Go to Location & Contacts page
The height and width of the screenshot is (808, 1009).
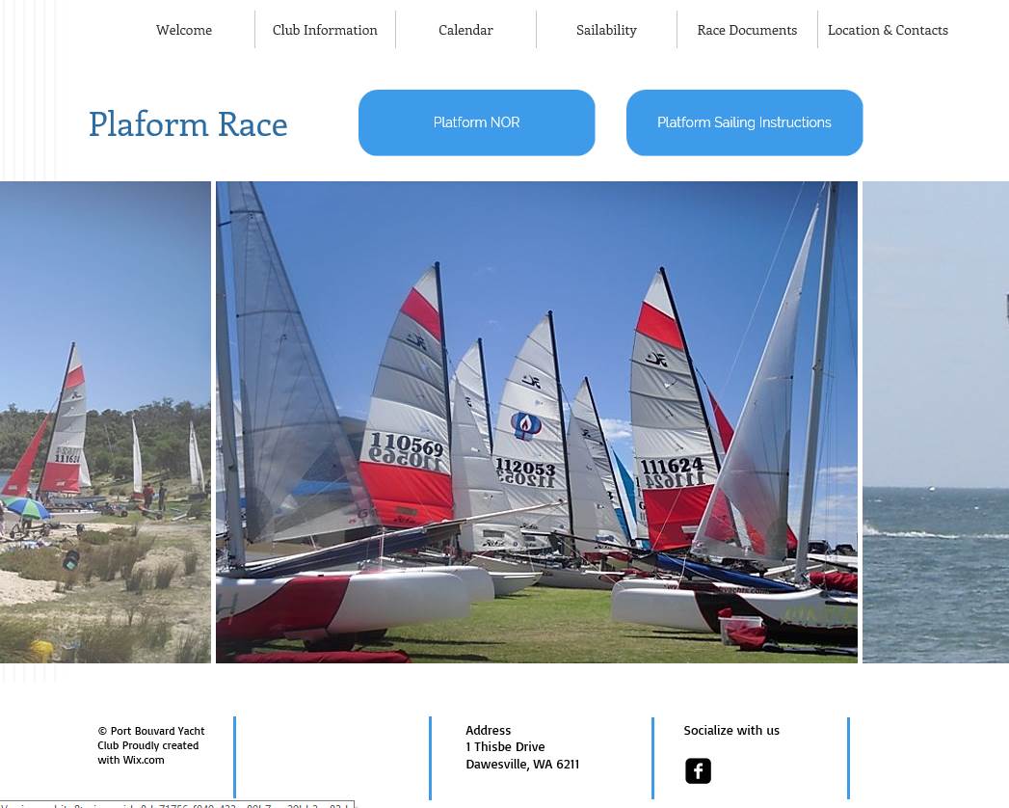[x=888, y=30]
